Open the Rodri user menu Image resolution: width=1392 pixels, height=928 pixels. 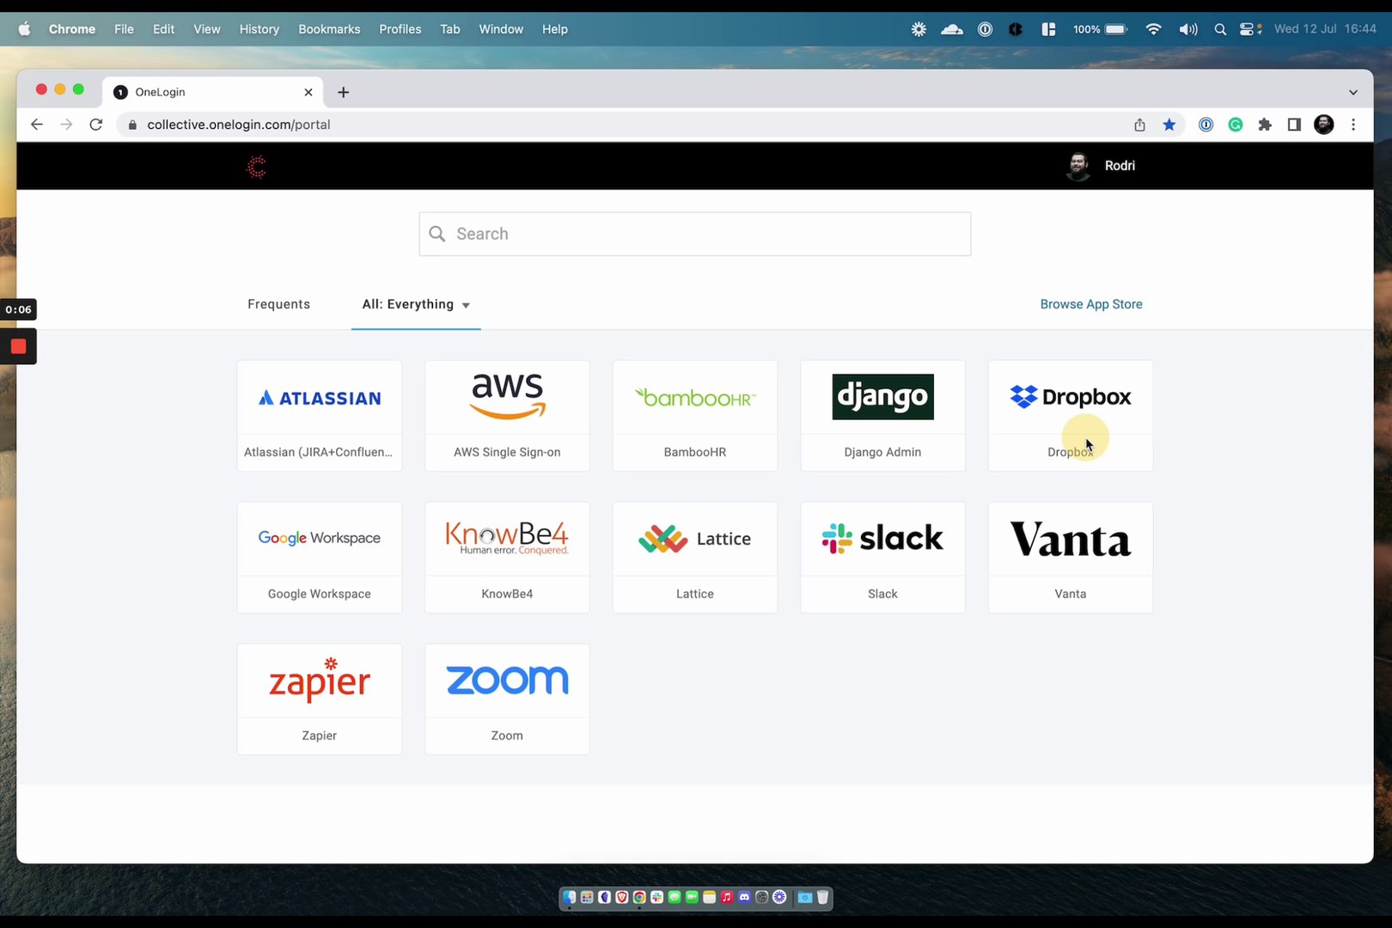coord(1101,166)
